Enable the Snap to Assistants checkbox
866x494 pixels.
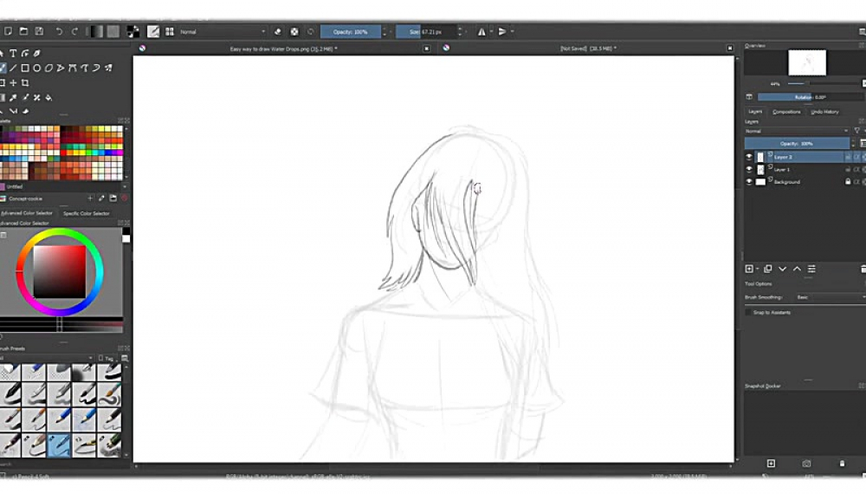point(750,312)
